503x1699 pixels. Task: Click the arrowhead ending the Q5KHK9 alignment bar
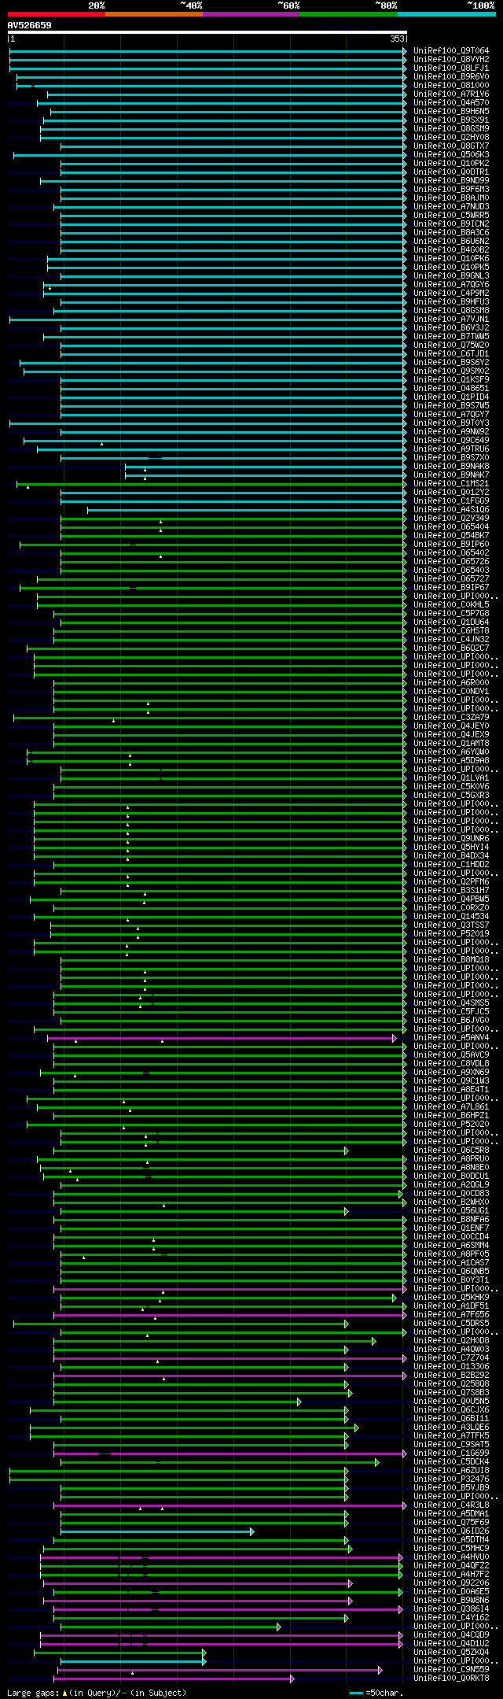[395, 1298]
